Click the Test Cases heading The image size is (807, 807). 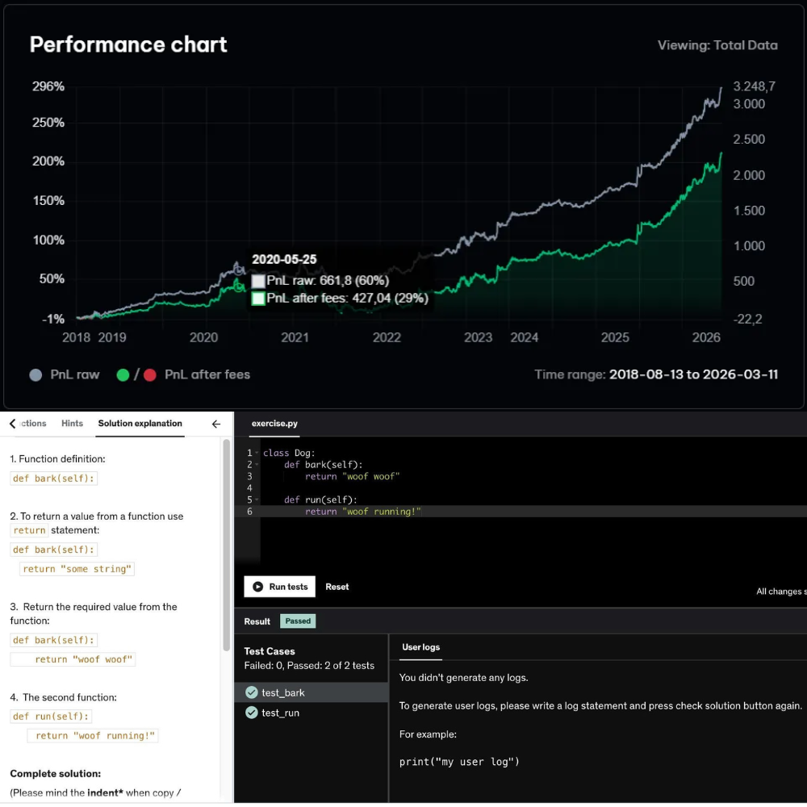tap(270, 651)
